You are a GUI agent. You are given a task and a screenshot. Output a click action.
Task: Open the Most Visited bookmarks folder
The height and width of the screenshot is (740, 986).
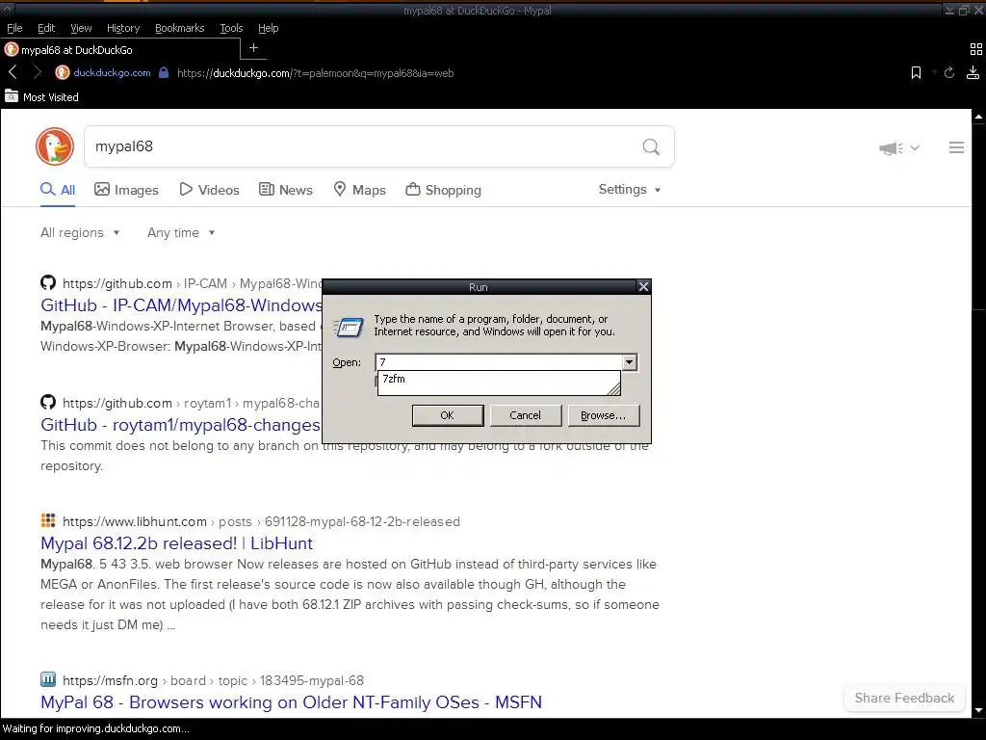tap(41, 97)
